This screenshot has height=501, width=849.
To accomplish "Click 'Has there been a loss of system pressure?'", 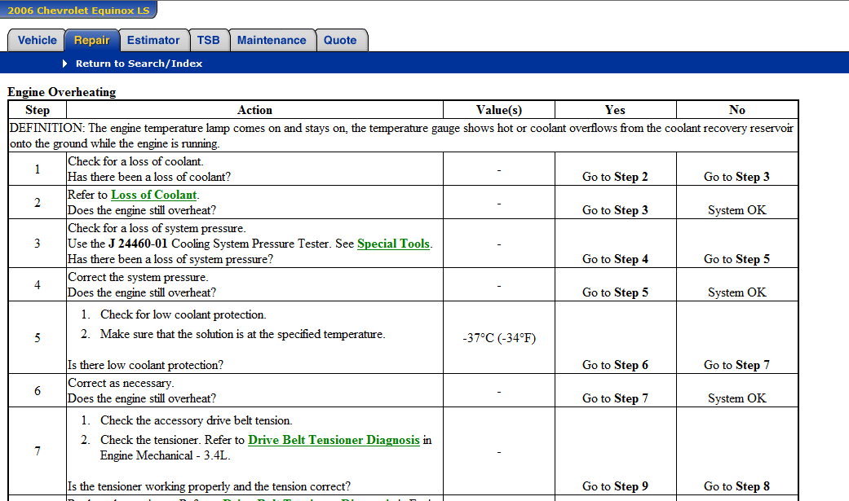I will coord(170,259).
